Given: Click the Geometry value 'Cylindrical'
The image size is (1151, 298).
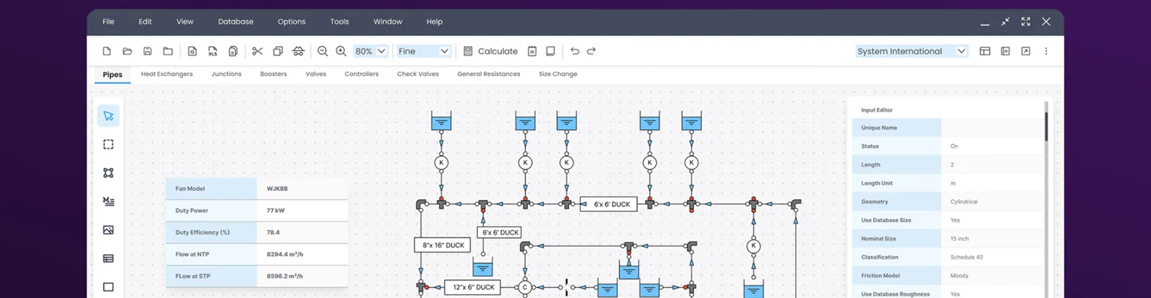Looking at the screenshot, I should click(x=963, y=202).
